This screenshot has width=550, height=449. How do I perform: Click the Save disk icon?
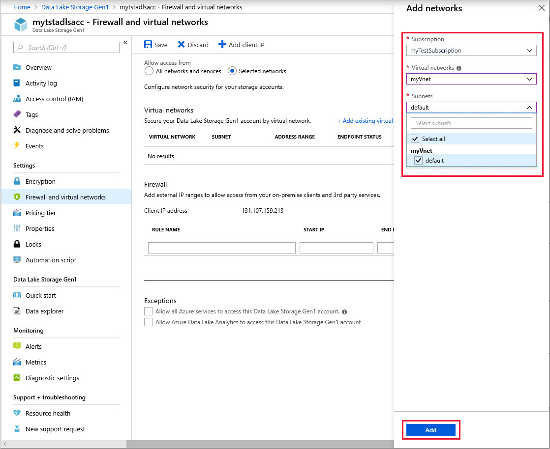coord(148,45)
